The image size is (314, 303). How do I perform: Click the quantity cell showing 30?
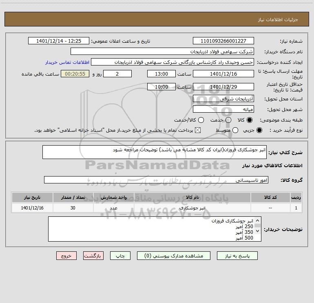[x=73, y=208]
